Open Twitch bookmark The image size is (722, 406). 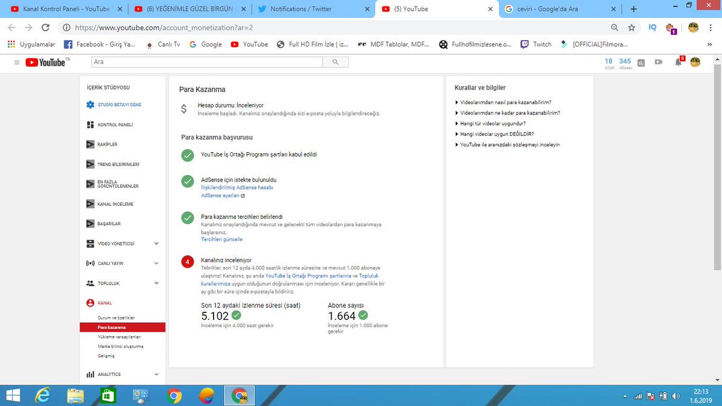tap(536, 44)
